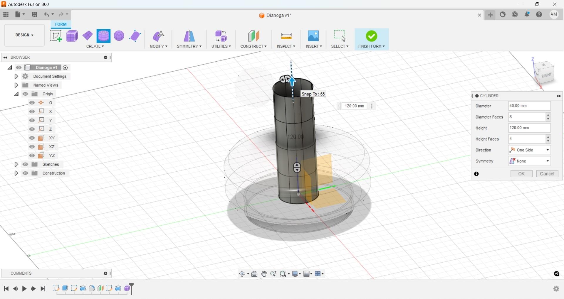564x299 pixels.
Task: Select the Pan tool in navigation bar
Action: point(264,273)
